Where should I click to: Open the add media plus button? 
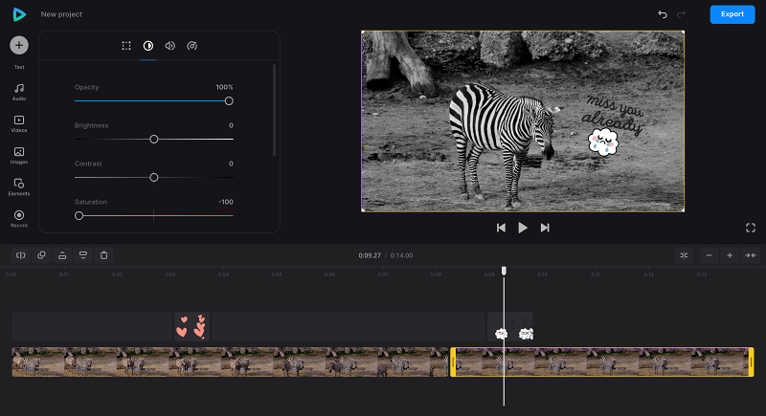pos(19,45)
